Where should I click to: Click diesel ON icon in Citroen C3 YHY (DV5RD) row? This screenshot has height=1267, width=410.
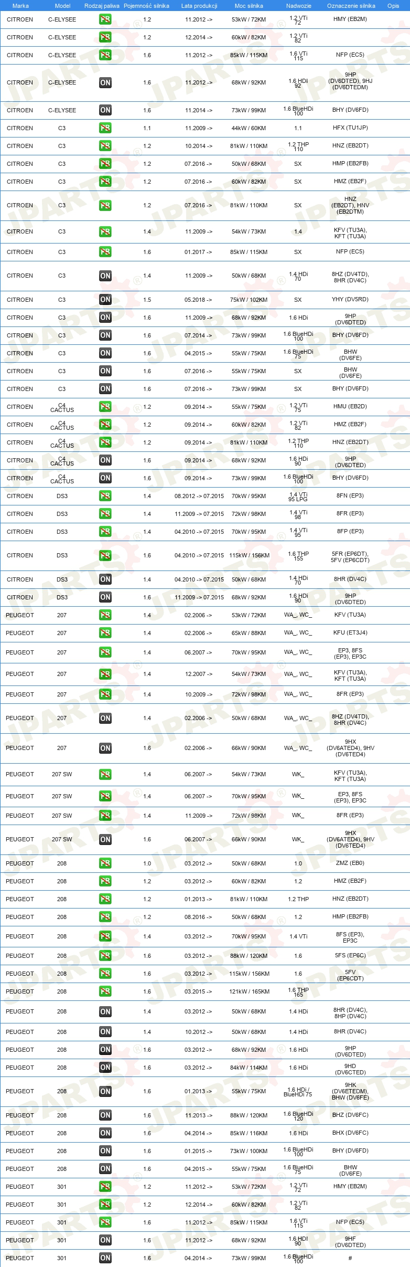coord(105,300)
